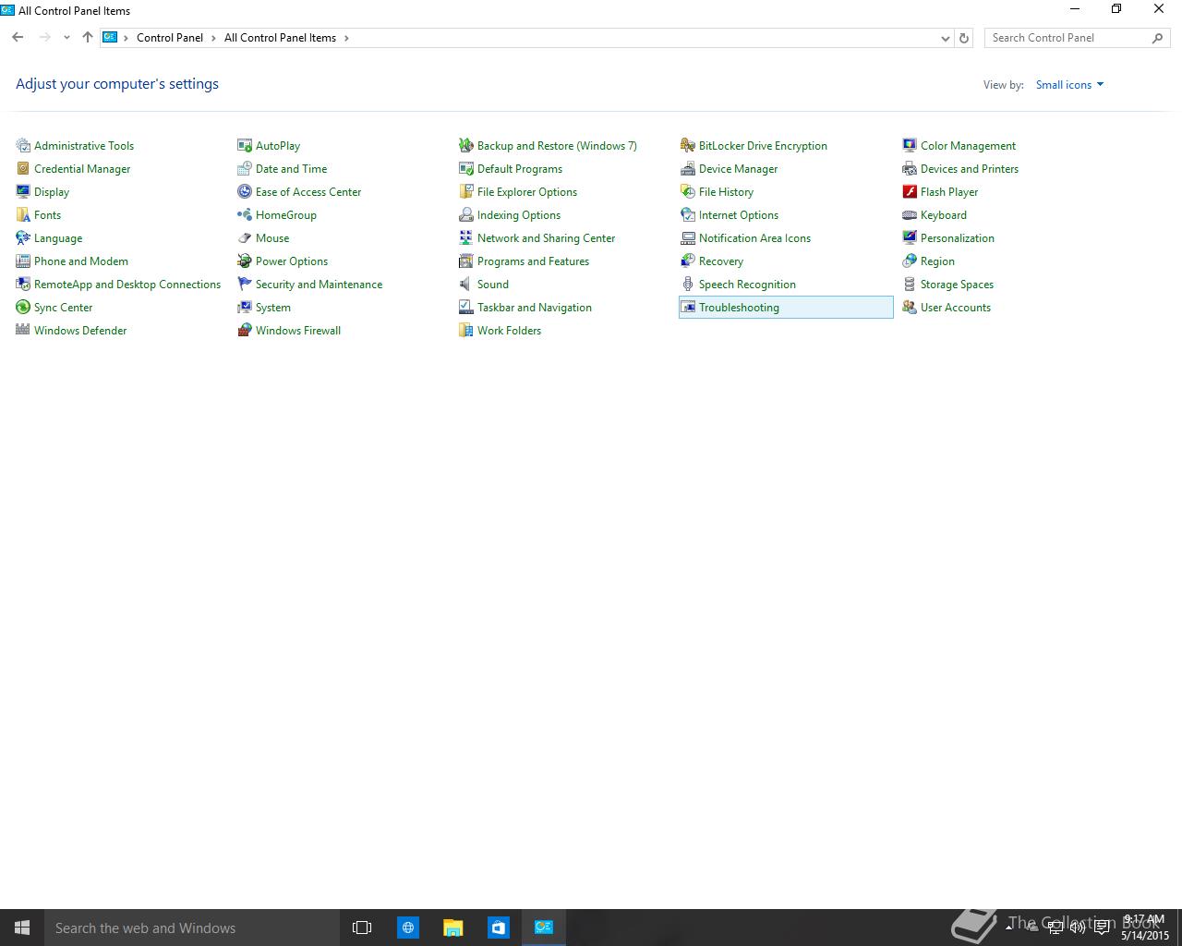Click the HomeGroup icon
Screen dimensions: 1182x946
click(245, 214)
